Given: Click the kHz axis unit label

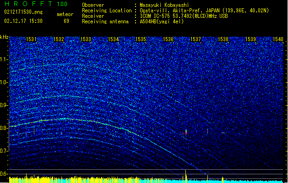Looking at the screenshot, I should tap(4, 37).
